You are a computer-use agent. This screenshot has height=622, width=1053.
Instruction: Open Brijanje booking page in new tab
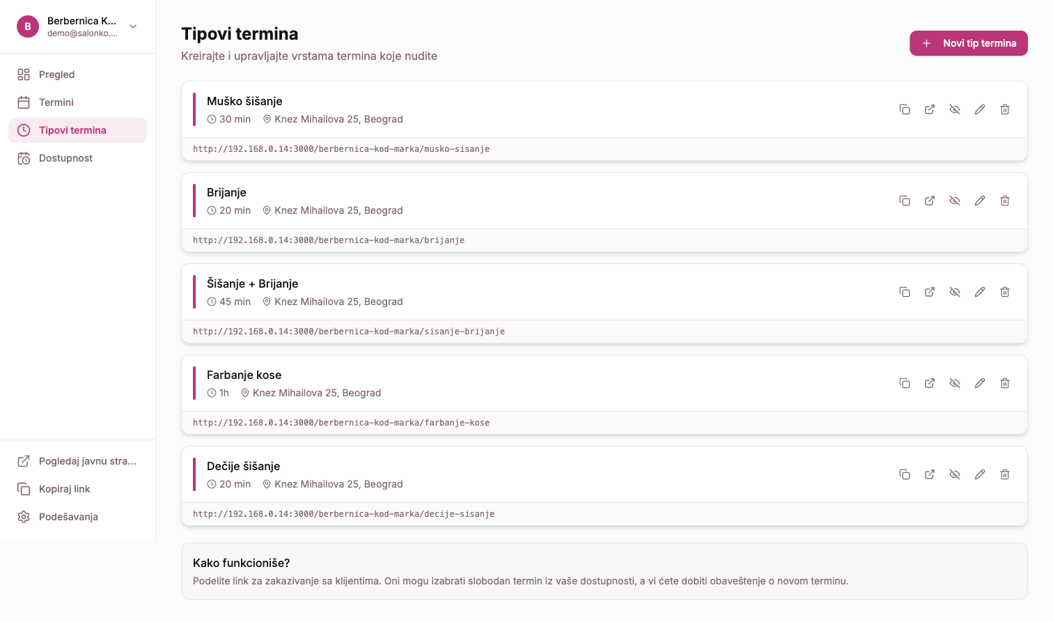(x=930, y=201)
